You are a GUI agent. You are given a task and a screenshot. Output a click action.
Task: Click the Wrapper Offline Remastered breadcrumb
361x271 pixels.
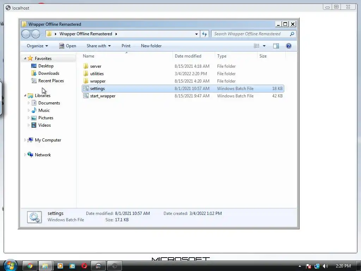[86, 34]
